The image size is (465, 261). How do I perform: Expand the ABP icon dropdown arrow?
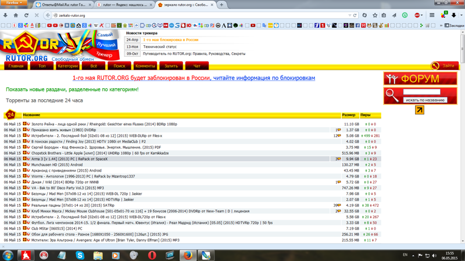(421, 15)
